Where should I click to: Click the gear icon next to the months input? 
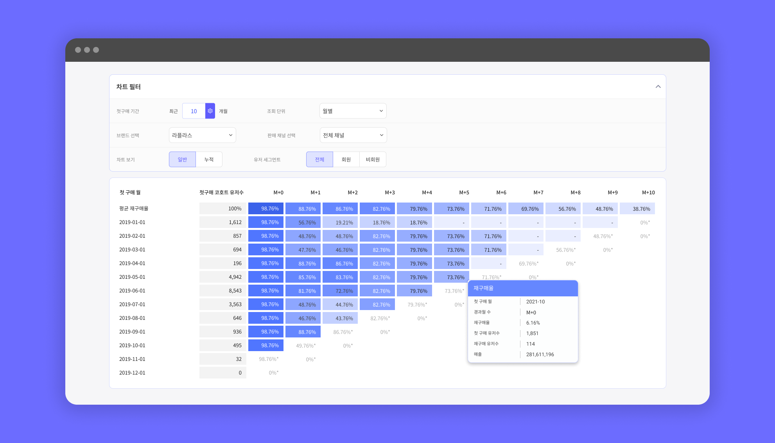point(210,111)
